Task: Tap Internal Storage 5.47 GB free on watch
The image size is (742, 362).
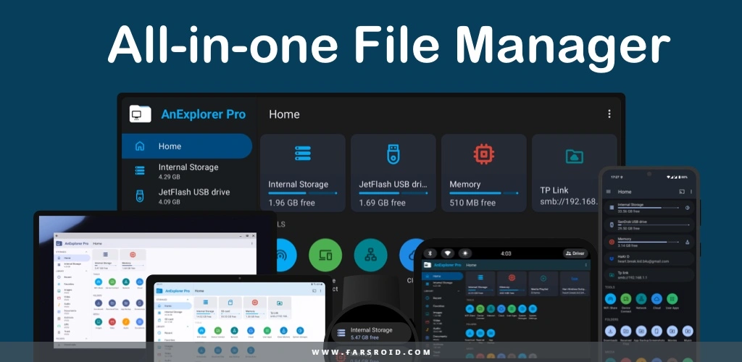Action: (370, 333)
